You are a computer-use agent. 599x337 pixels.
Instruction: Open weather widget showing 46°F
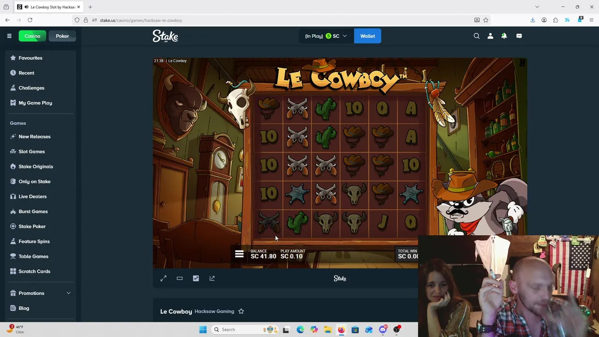coord(15,329)
